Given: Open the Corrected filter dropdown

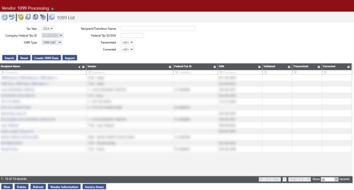Looking at the screenshot, I should coord(127,49).
